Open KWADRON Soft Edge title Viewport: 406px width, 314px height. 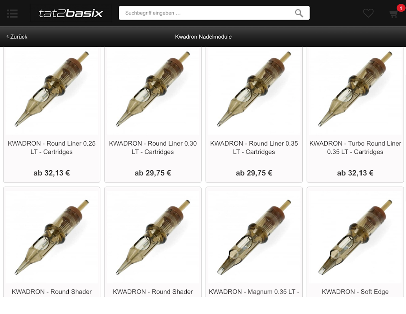point(355,292)
